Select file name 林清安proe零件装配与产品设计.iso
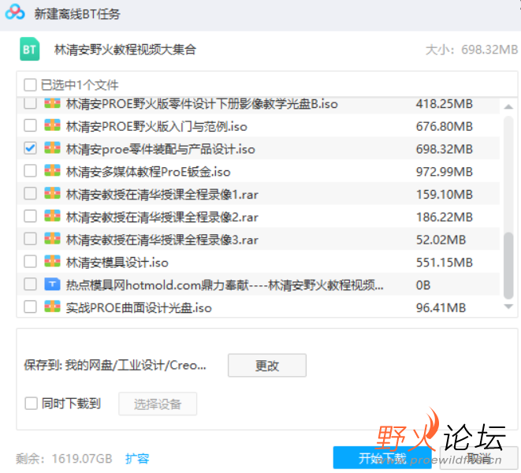 click(161, 149)
